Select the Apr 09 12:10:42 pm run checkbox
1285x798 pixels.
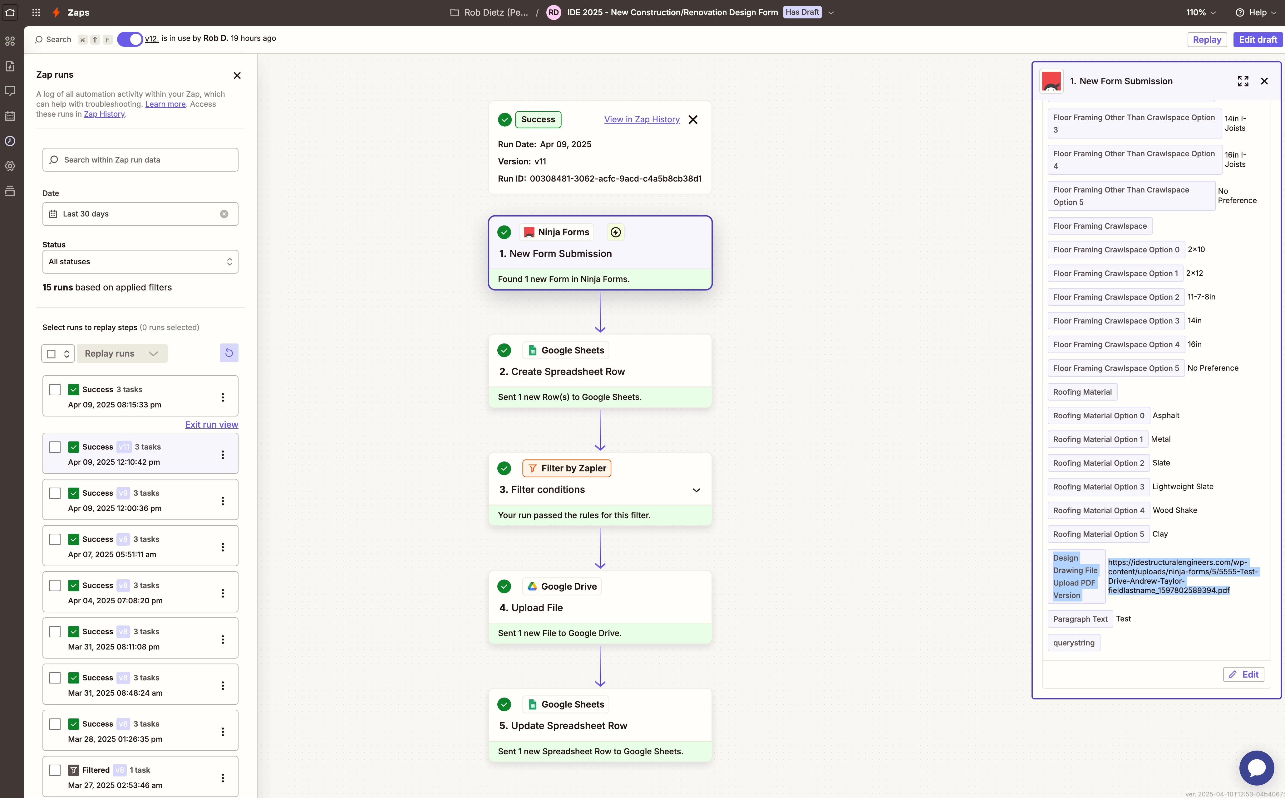tap(55, 447)
